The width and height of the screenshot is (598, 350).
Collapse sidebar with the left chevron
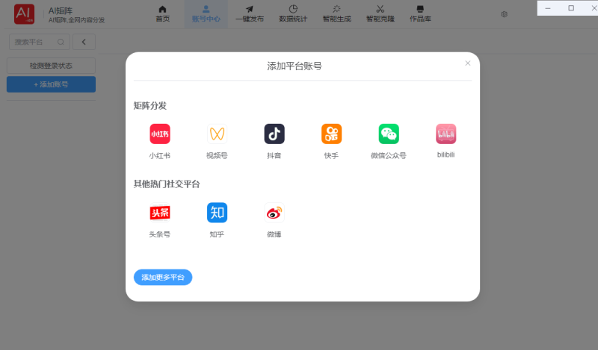click(84, 42)
